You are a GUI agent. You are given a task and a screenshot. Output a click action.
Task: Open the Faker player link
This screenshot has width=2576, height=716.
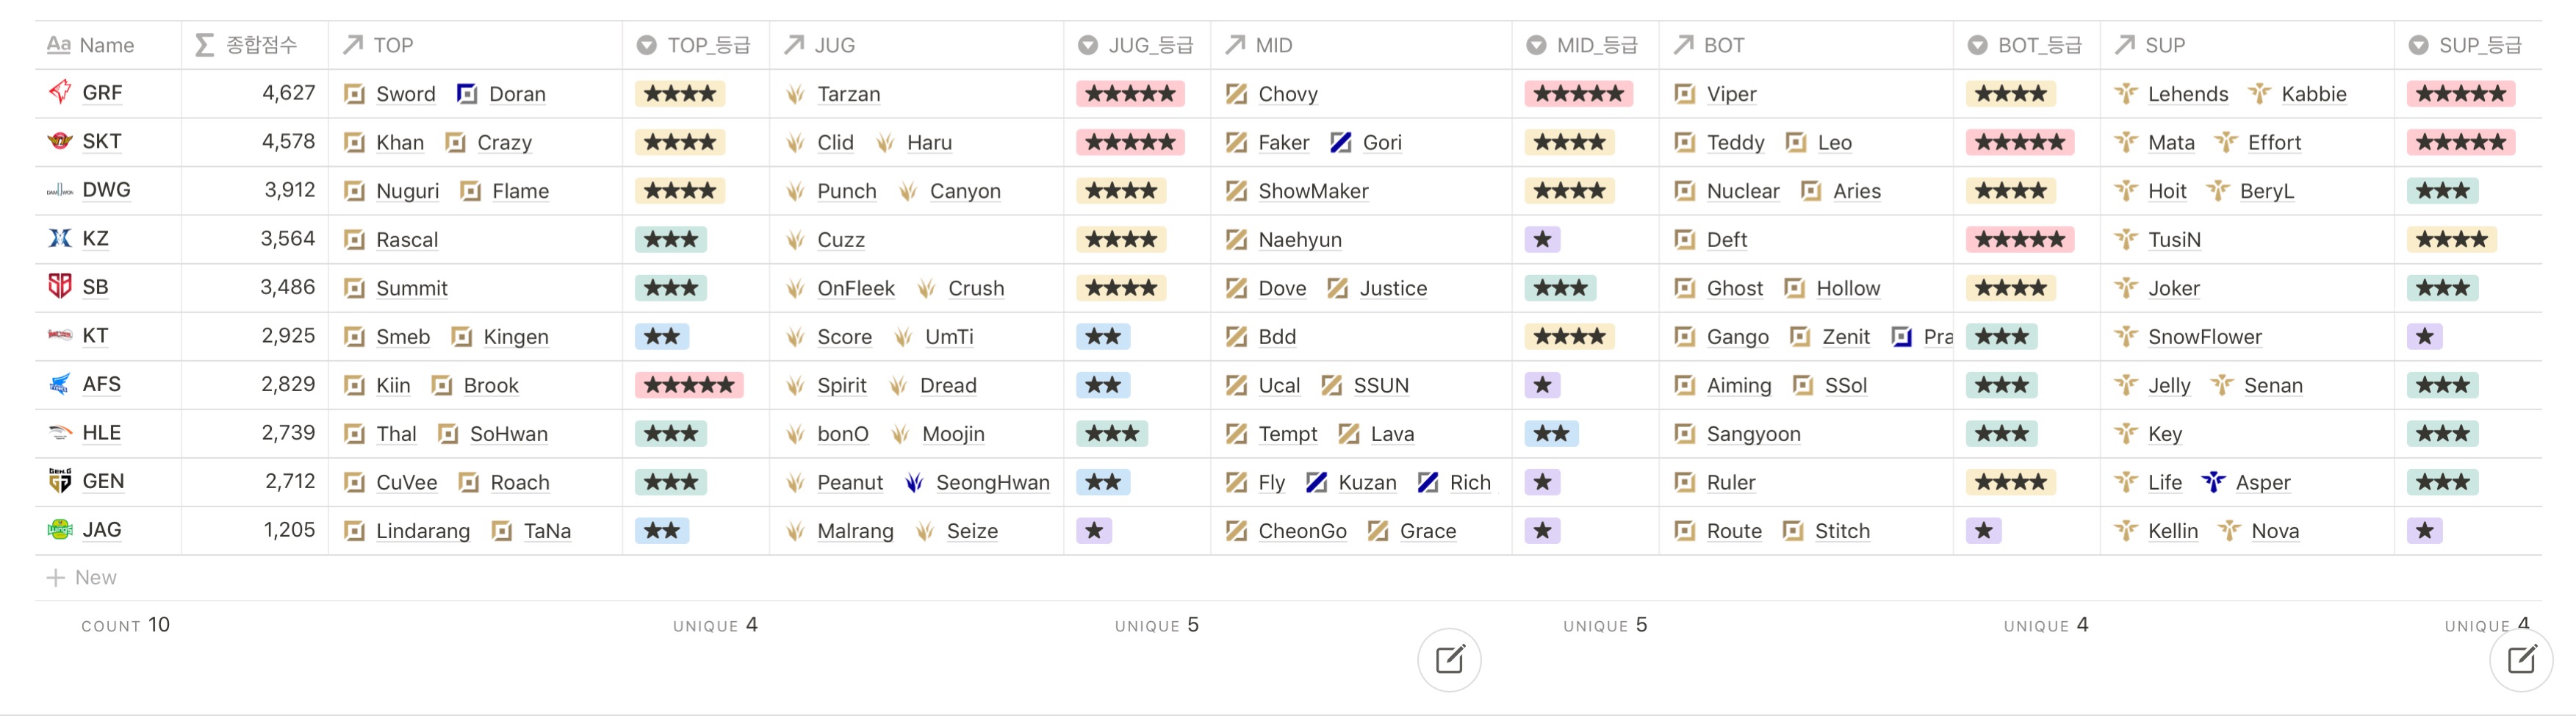pyautogui.click(x=1283, y=142)
